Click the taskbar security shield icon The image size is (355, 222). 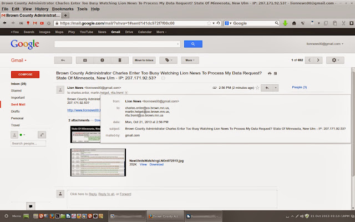(307, 216)
